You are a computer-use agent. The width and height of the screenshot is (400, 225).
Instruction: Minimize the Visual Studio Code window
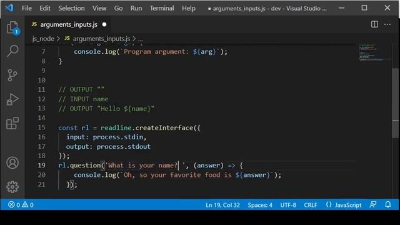pos(342,8)
